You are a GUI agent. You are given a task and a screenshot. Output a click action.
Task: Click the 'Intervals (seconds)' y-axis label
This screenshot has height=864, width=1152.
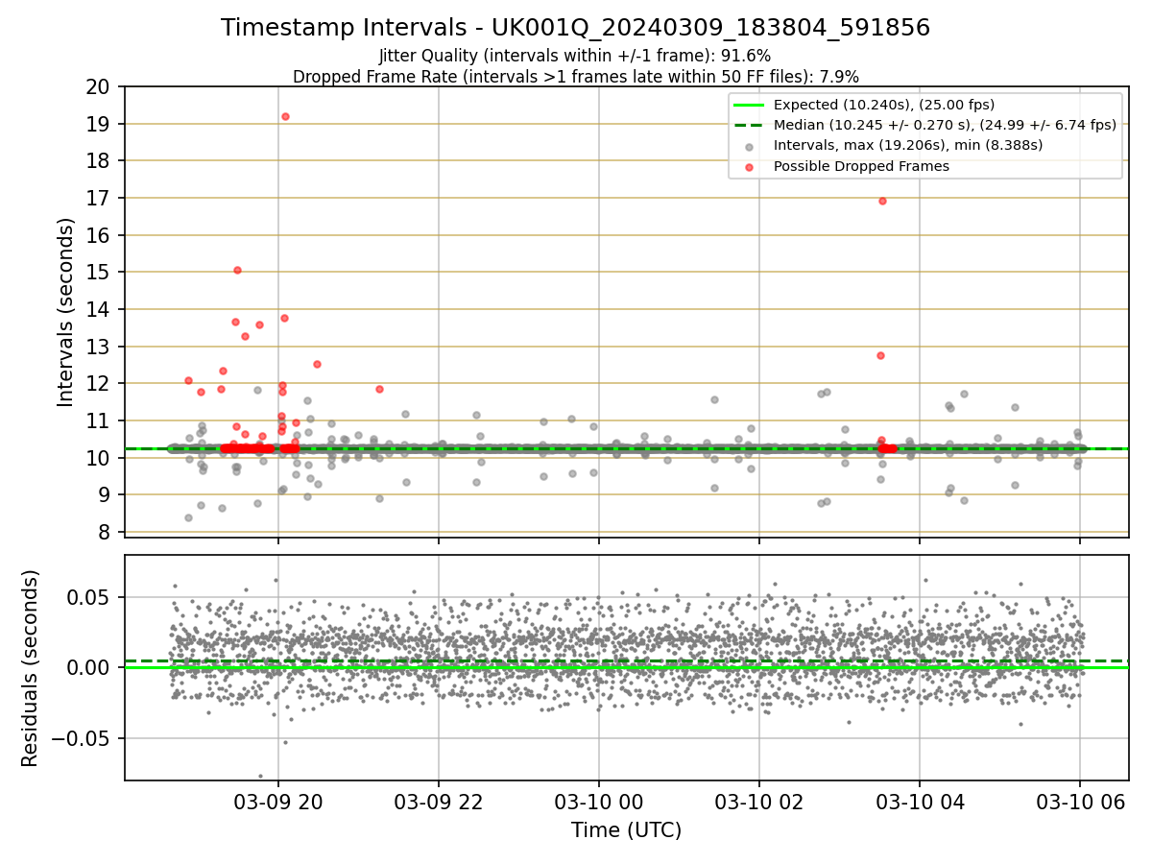[66, 311]
